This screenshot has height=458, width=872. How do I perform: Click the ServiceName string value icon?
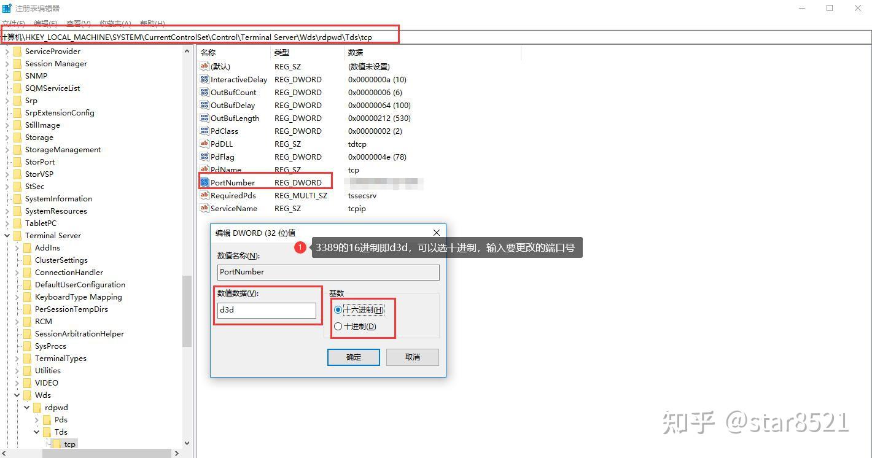click(204, 208)
